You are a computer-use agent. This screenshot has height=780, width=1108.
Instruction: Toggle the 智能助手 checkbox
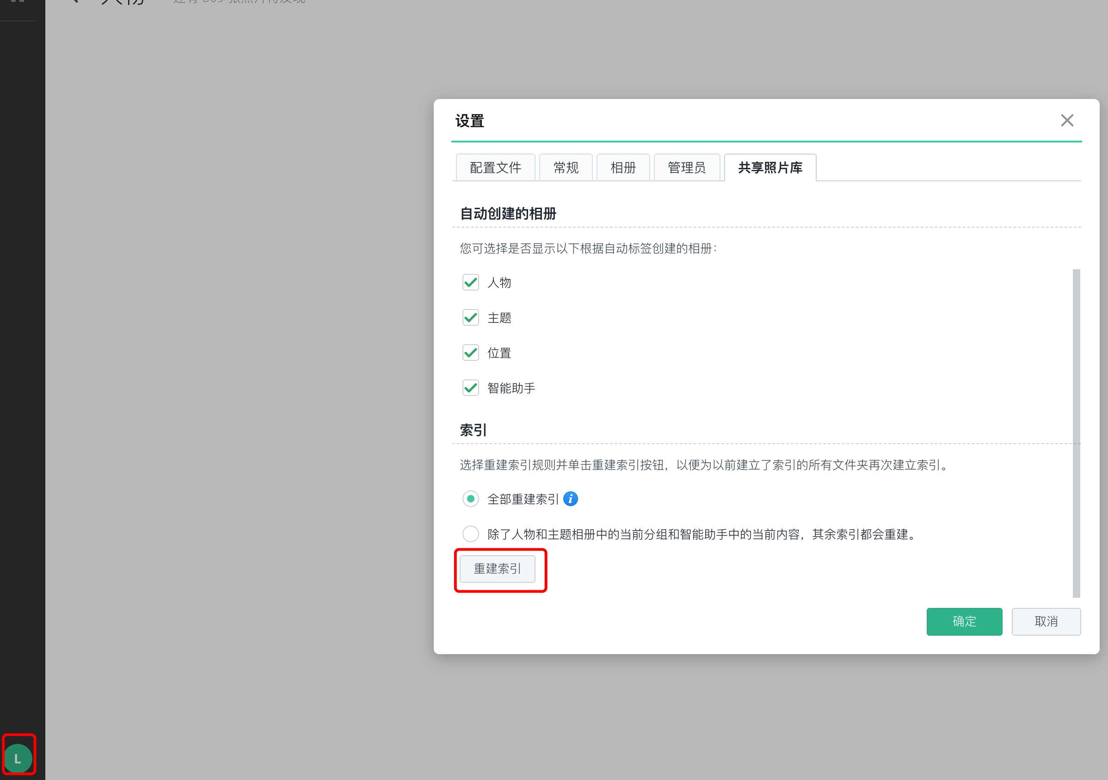[470, 388]
